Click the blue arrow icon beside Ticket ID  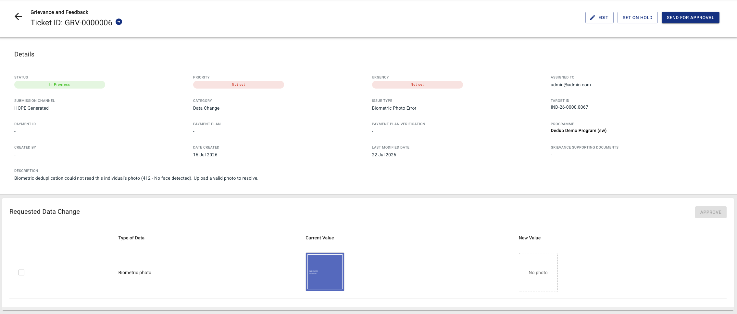point(119,22)
